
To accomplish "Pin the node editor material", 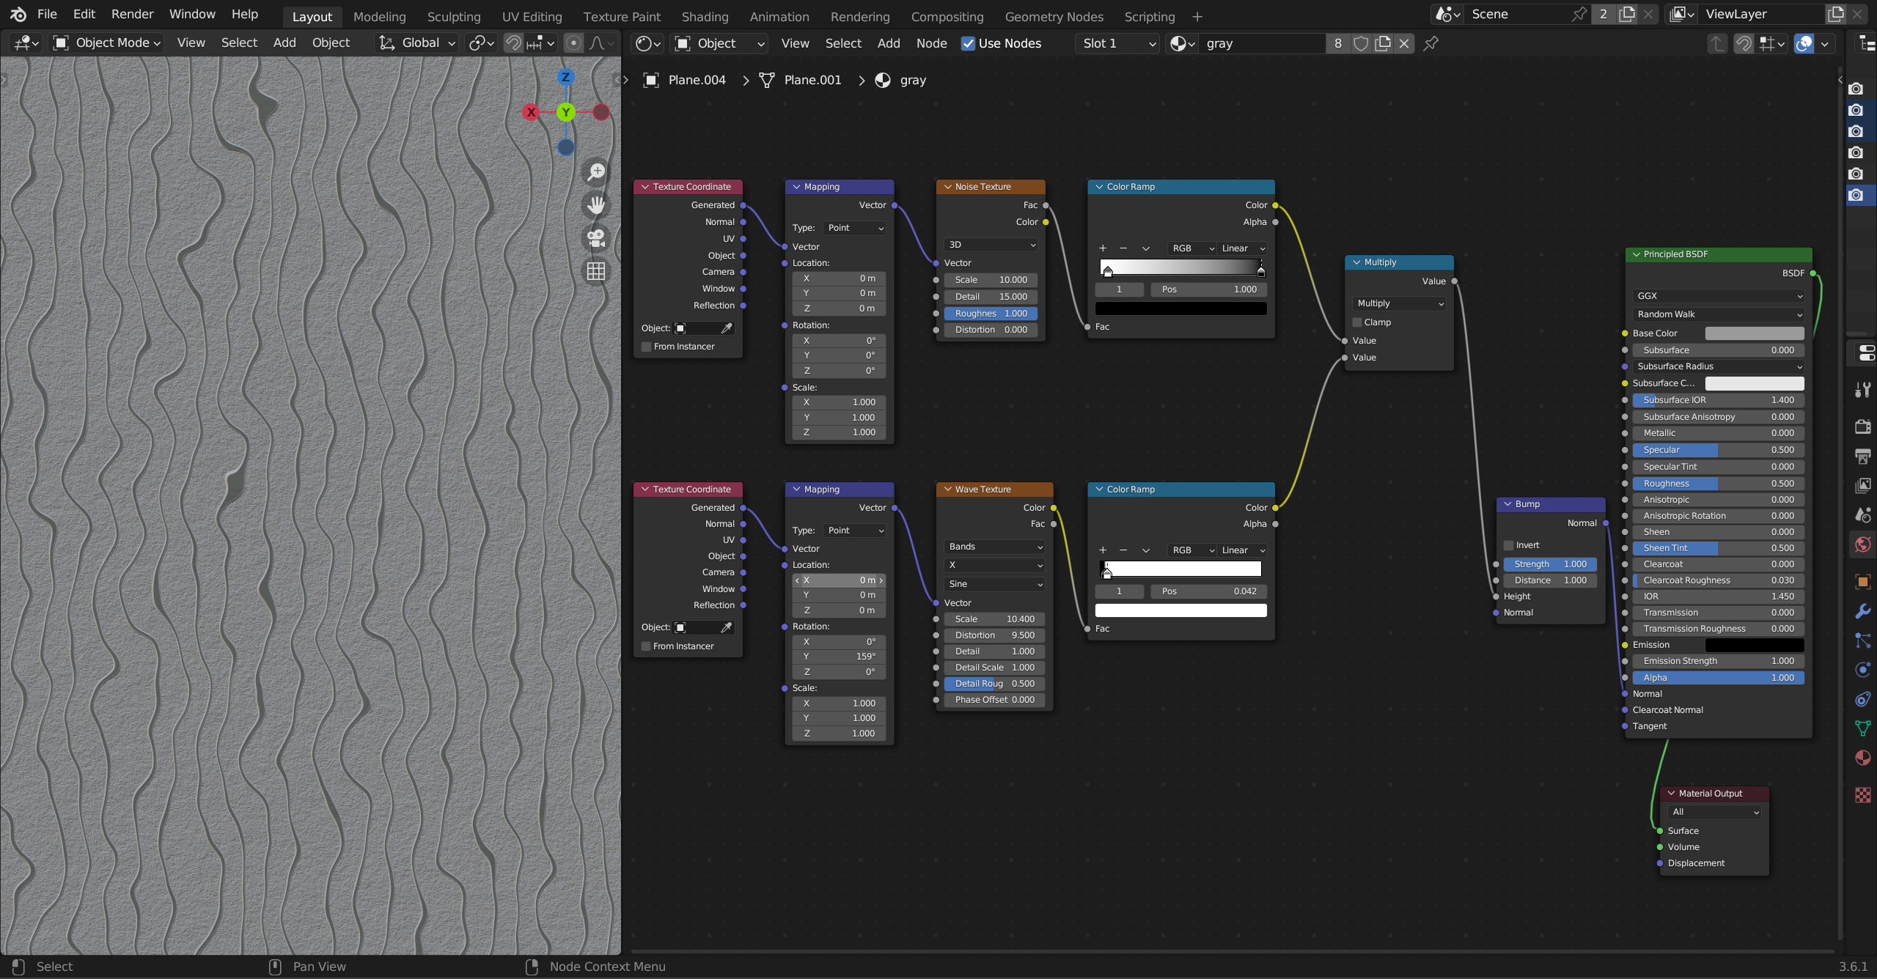I will click(1430, 43).
